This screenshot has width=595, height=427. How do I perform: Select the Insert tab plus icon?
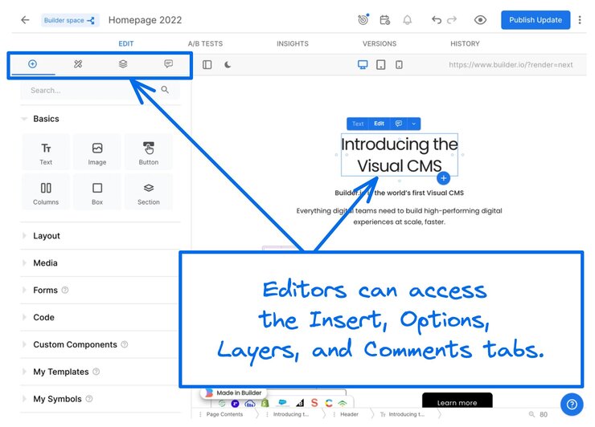click(x=33, y=63)
